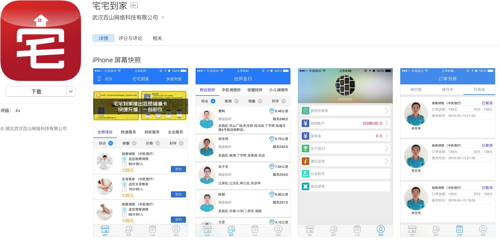Expand the developer link chevron after 武汉百山网络科技有限公司
Viewport: 500px width, 247px height.
[163, 18]
